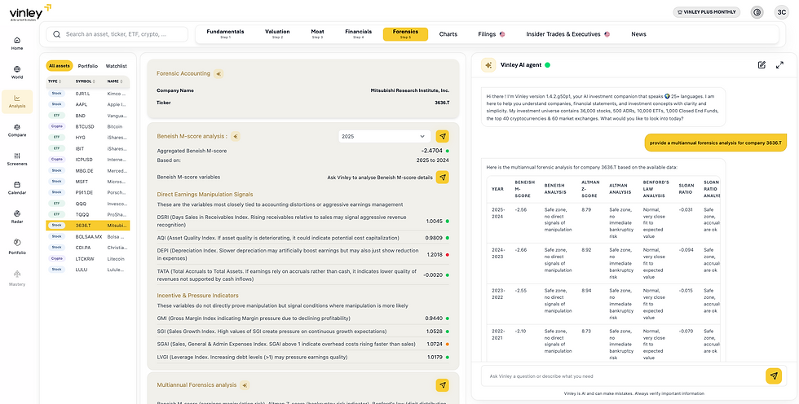Click the asset search field
This screenshot has width=799, height=404.
pyautogui.click(x=119, y=34)
